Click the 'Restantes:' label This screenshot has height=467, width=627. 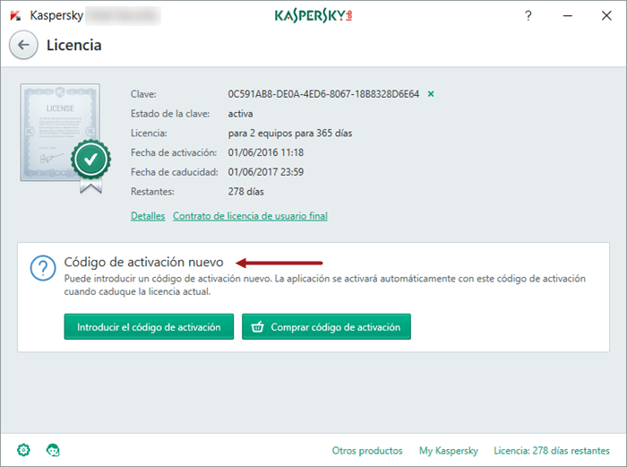tap(152, 192)
